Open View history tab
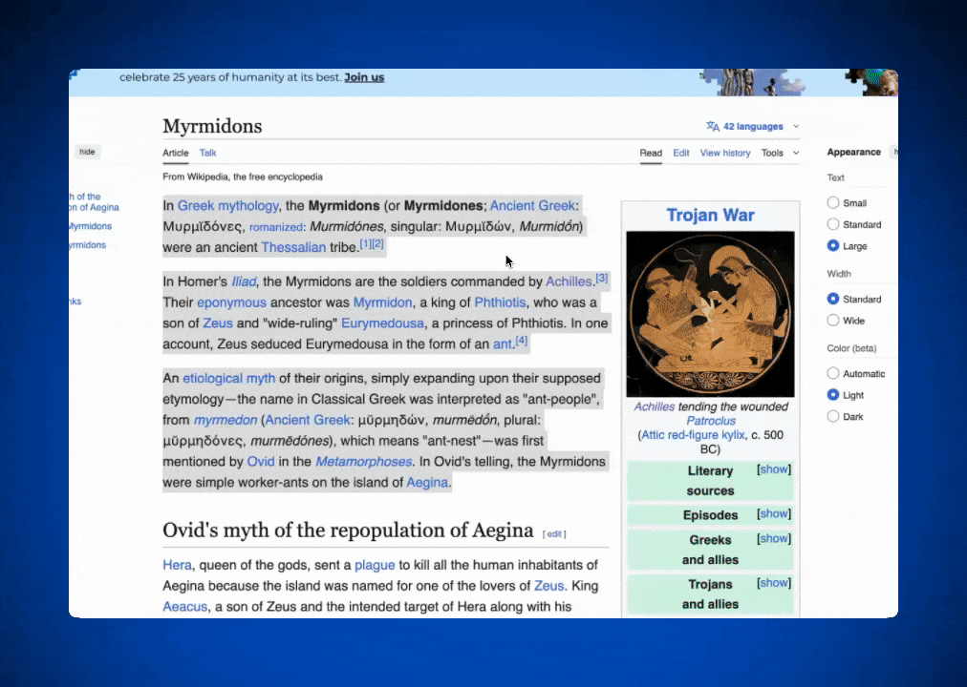967x687 pixels. tap(725, 153)
